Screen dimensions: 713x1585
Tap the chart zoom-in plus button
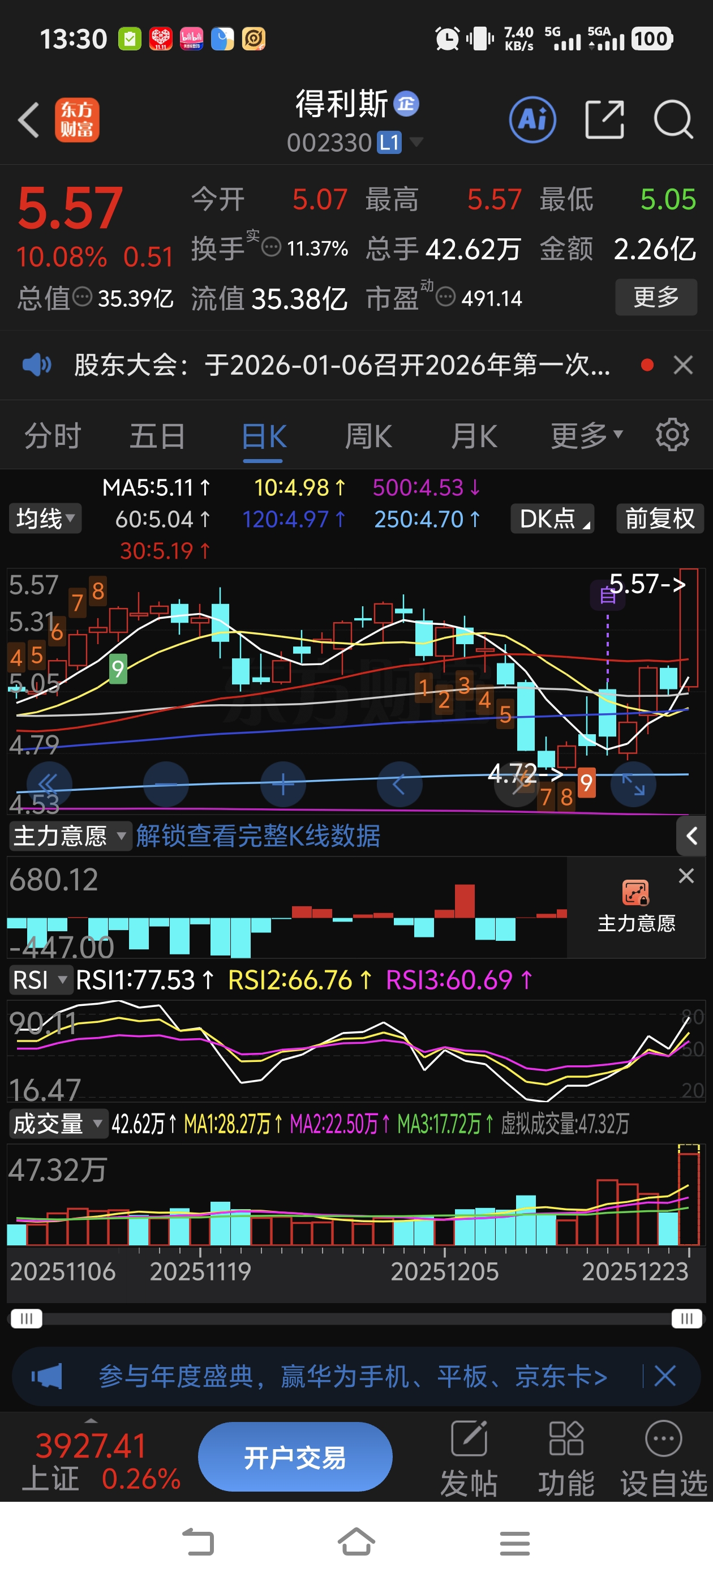point(283,785)
